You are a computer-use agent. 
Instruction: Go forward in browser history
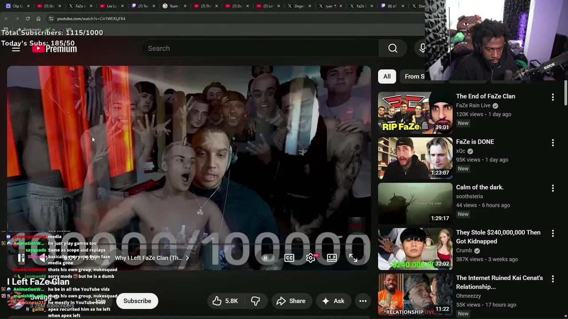click(x=17, y=19)
